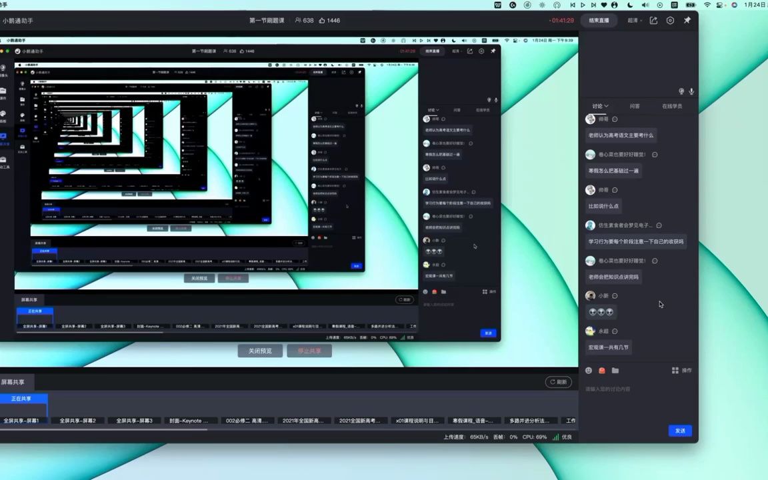Open the 操作 grid actions menu
Screen dimensions: 768x480
681,371
